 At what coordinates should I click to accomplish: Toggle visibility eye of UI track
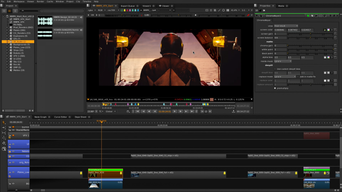[x=13, y=144]
